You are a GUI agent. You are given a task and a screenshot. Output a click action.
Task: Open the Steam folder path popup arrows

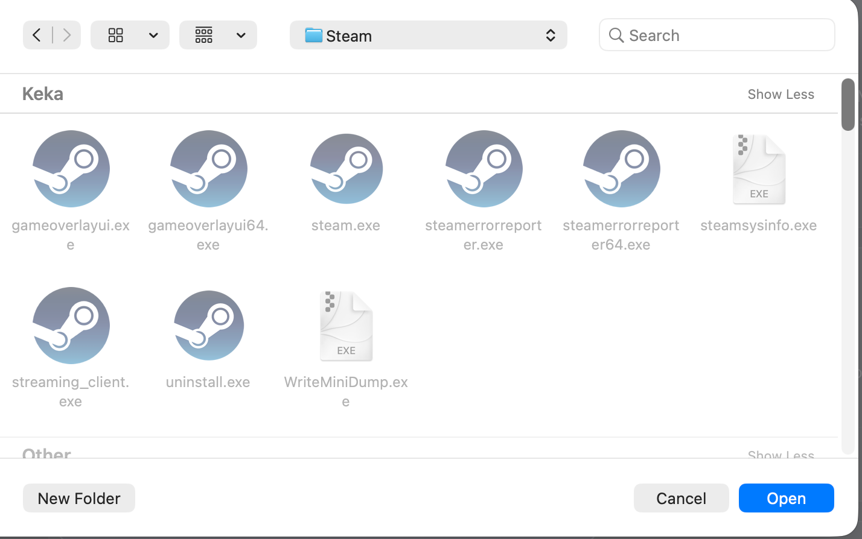pyautogui.click(x=551, y=35)
